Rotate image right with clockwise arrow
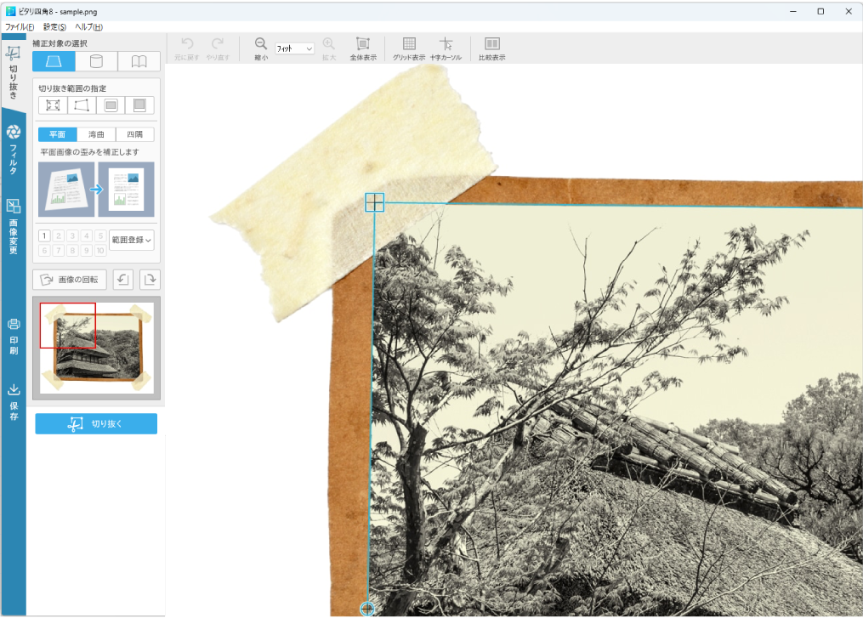 (x=150, y=279)
